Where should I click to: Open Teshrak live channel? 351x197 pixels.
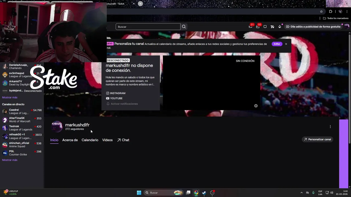pos(22,128)
